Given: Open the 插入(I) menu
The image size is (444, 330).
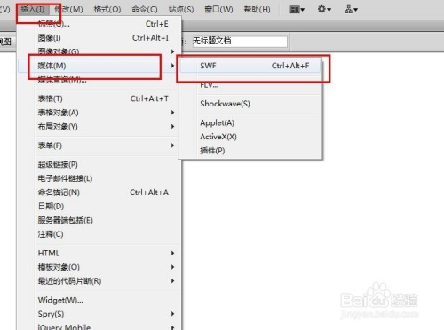Looking at the screenshot, I should pos(32,10).
